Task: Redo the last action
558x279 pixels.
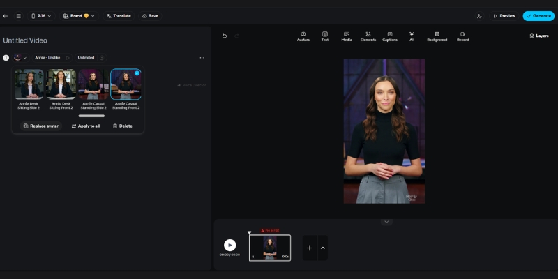Action: point(236,36)
